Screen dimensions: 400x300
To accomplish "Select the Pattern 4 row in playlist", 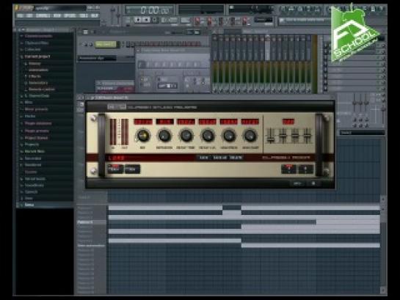I will click(x=91, y=222).
